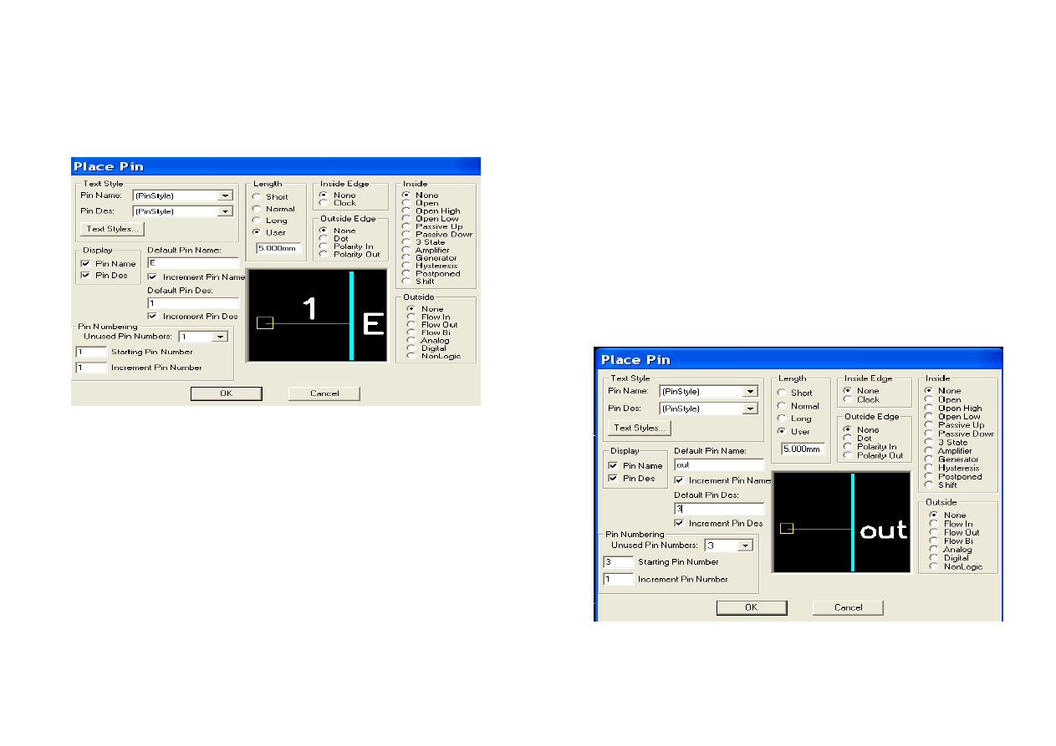Click pin preview showing 1 and E
Viewport: 1056px width, 746px height.
[x=317, y=315]
